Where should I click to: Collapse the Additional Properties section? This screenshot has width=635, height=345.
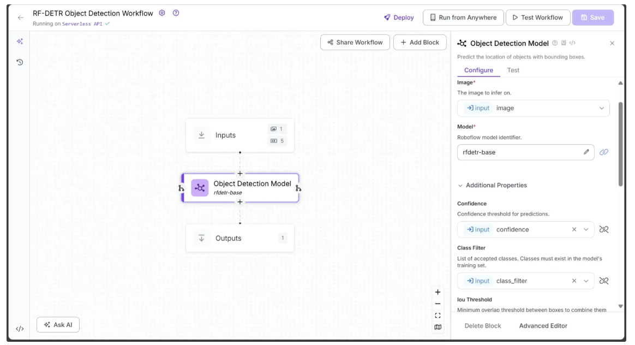[x=460, y=186]
